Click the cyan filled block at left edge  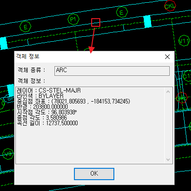[x=3, y=43]
